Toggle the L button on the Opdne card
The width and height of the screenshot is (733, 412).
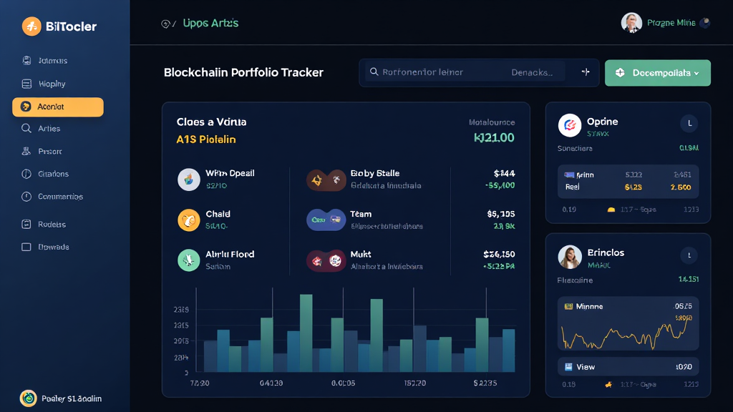[689, 124]
